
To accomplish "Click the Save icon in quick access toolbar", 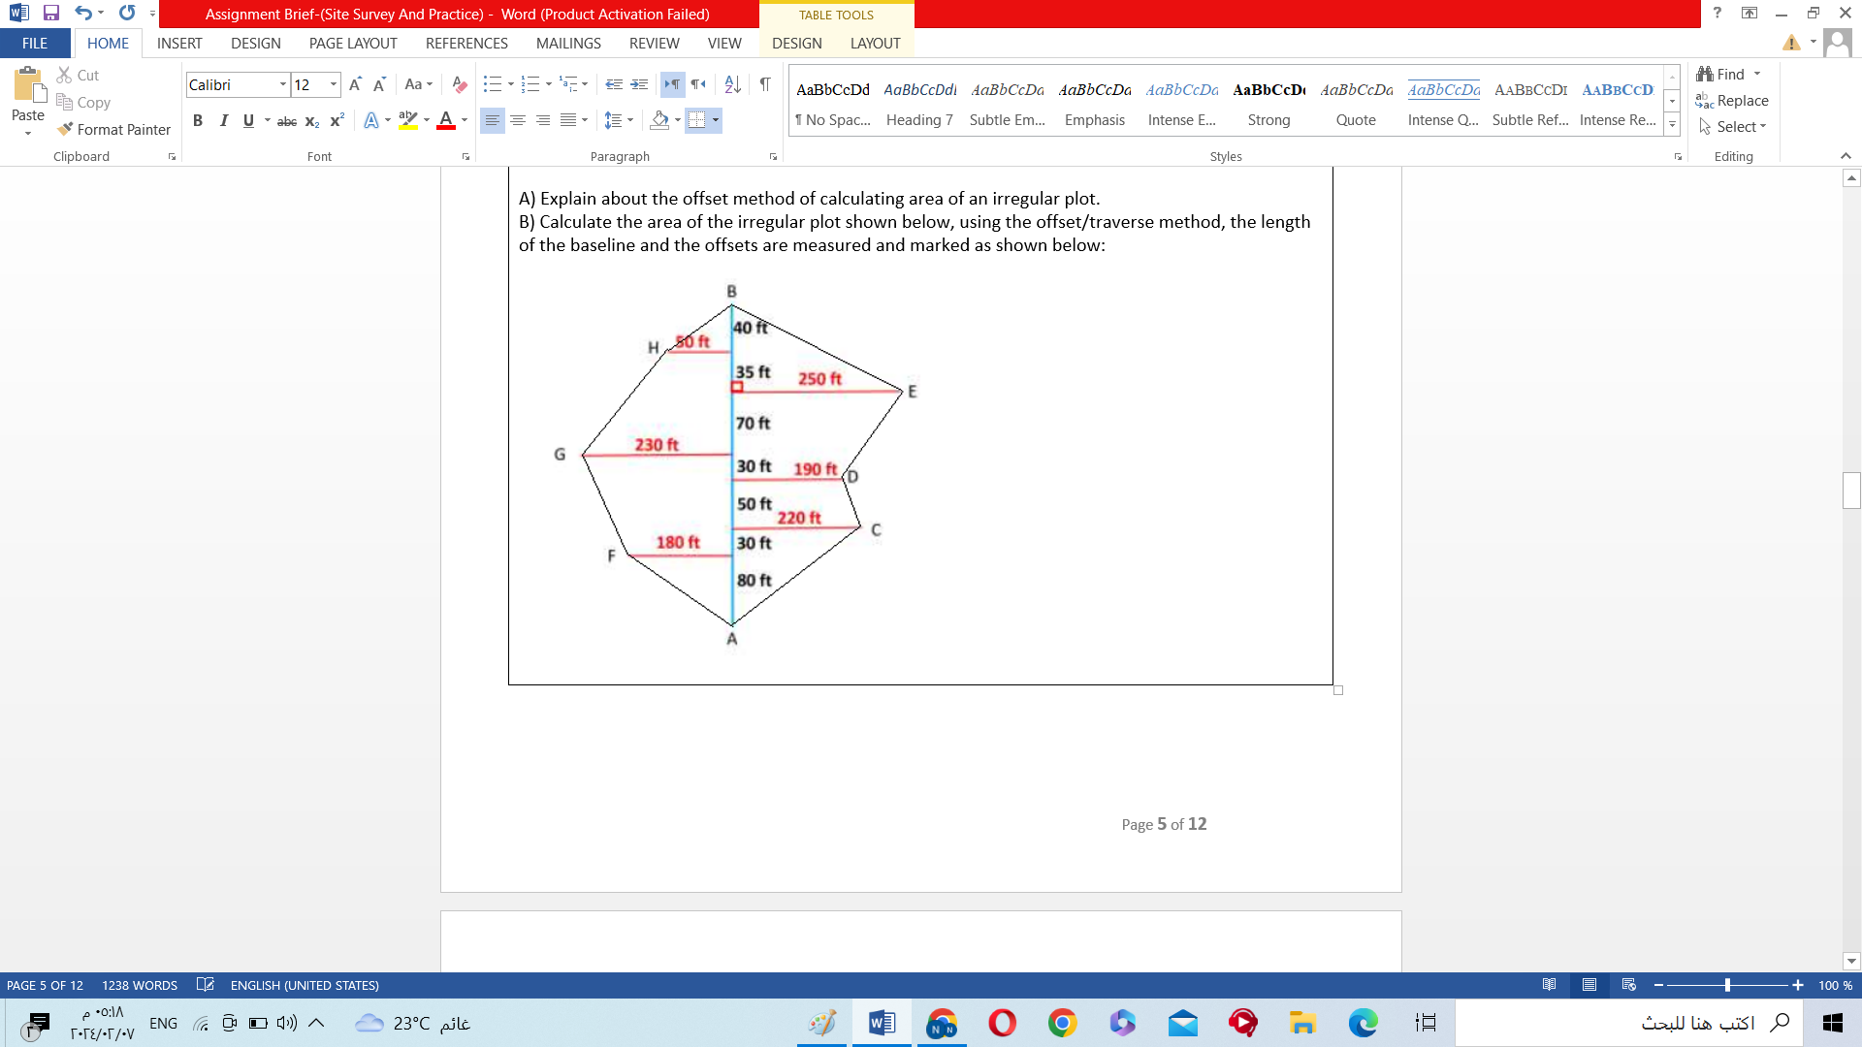I will pos(51,14).
